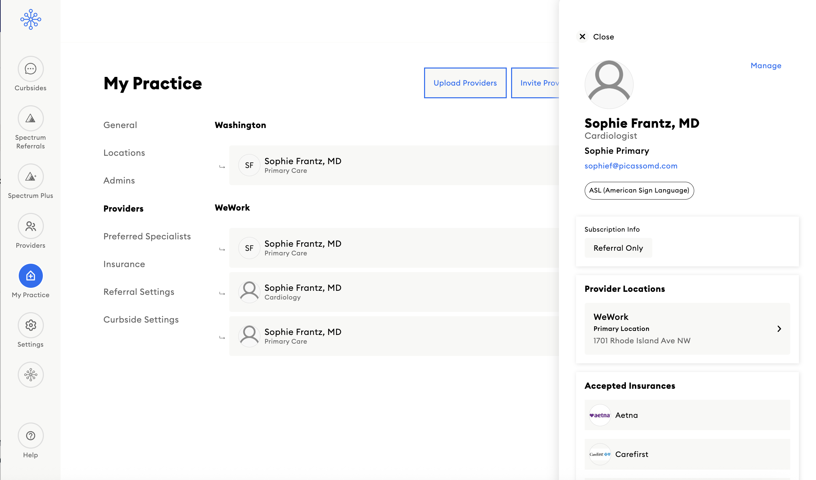Click the Manage link
The width and height of the screenshot is (816, 480).
[x=765, y=66]
